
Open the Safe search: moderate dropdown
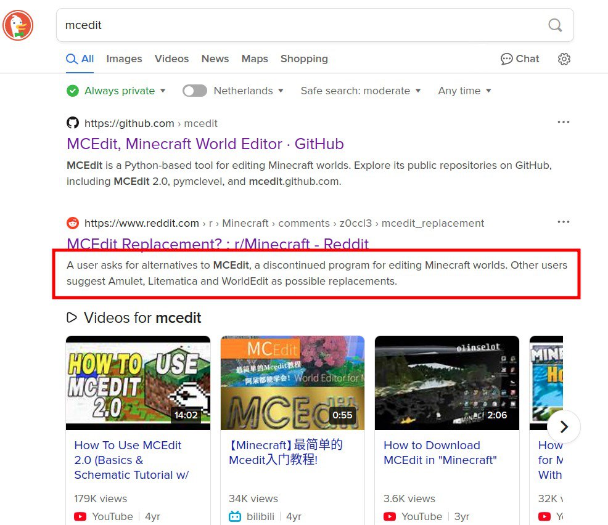click(x=360, y=91)
